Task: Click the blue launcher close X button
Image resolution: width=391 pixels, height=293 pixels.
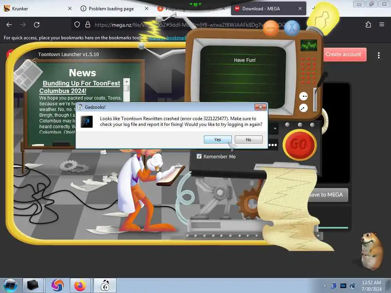Action: click(x=291, y=27)
